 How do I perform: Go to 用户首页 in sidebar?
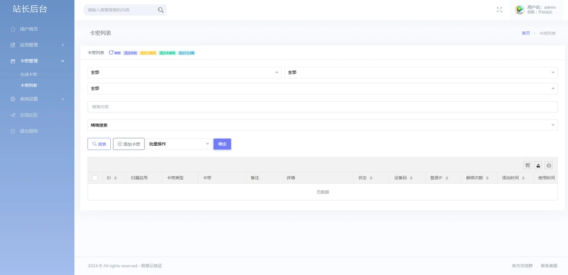28,29
